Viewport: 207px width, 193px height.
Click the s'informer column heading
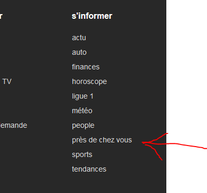click(92, 16)
